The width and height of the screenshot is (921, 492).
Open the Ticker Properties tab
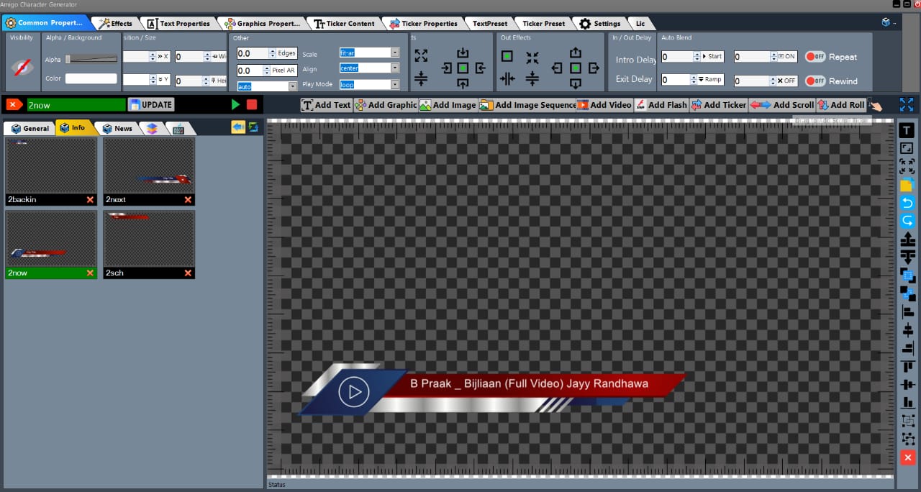point(424,23)
